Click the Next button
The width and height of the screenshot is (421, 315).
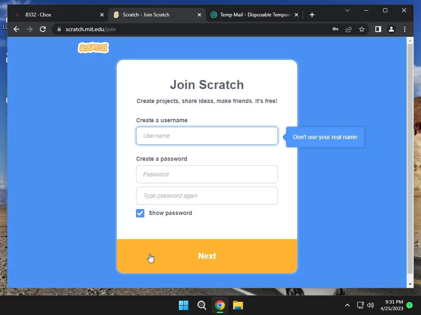pyautogui.click(x=207, y=256)
